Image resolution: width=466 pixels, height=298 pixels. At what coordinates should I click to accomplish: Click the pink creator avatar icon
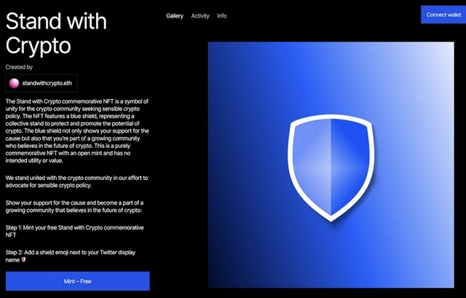14,85
